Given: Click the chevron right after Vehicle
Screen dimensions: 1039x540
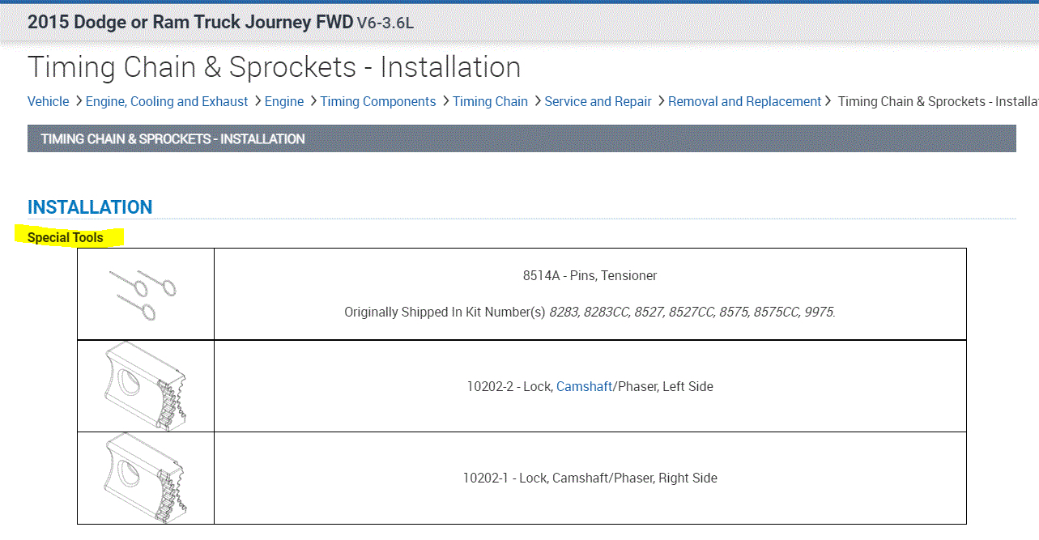Looking at the screenshot, I should 79,102.
